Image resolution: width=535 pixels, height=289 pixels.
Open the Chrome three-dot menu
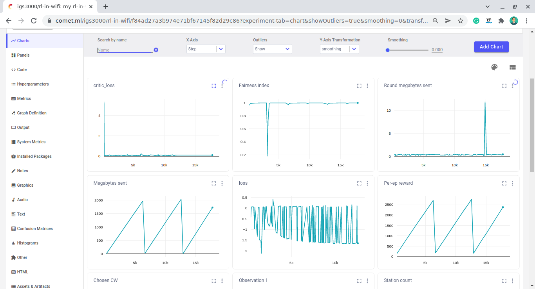527,21
